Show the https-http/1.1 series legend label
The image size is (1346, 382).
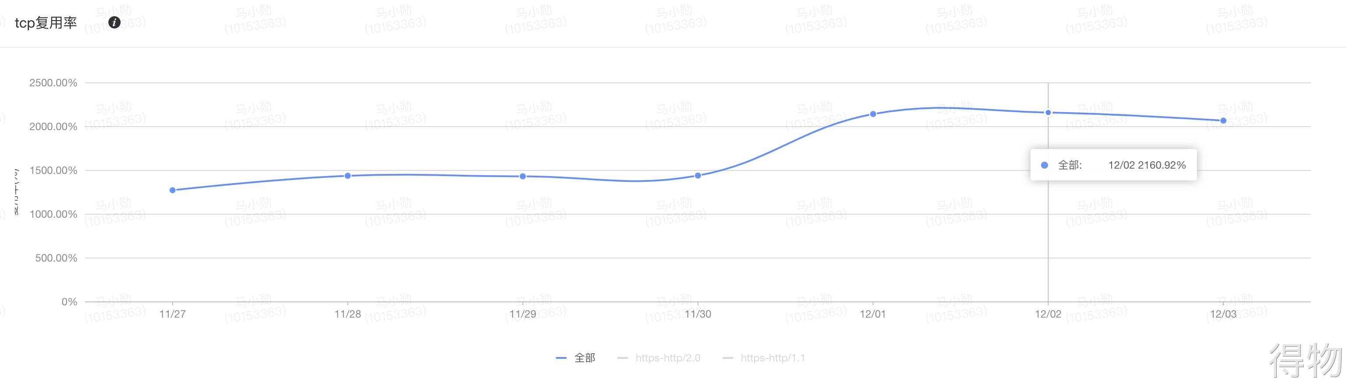pyautogui.click(x=773, y=358)
